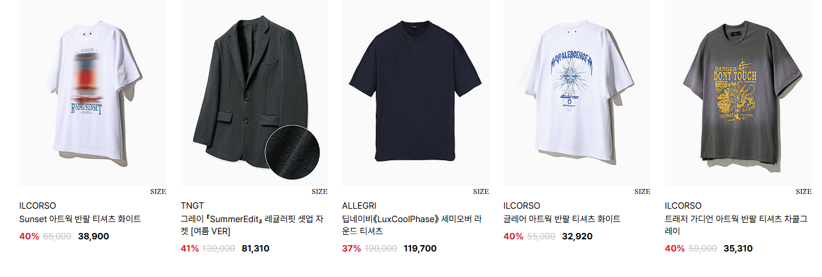The image size is (822, 277).
Task: Click SIZE under the ALLEGRI navy t-shirt
Action: coord(481,191)
